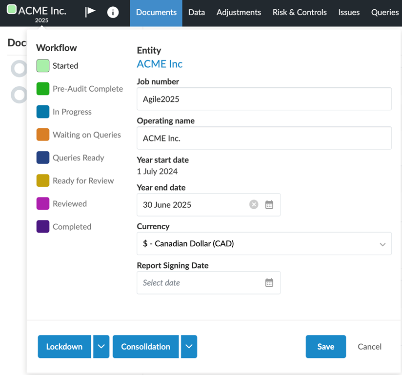Switch to the Issues tab
The width and height of the screenshot is (402, 375).
coord(349,13)
